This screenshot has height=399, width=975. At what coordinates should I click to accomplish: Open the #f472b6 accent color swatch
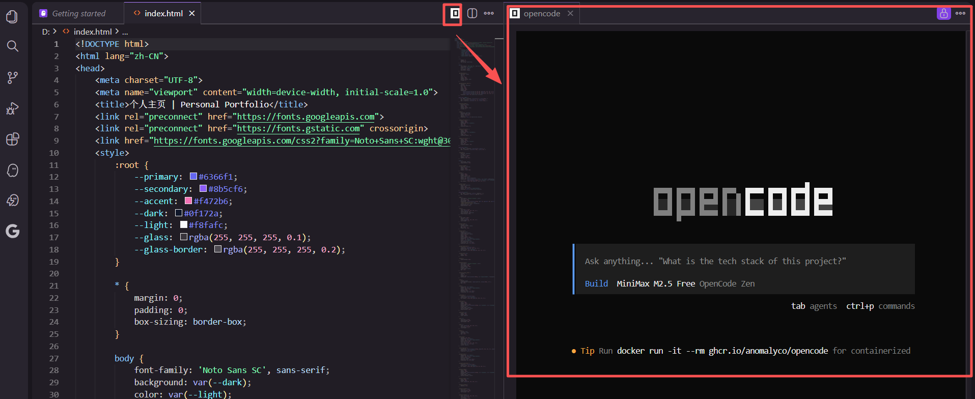point(188,201)
